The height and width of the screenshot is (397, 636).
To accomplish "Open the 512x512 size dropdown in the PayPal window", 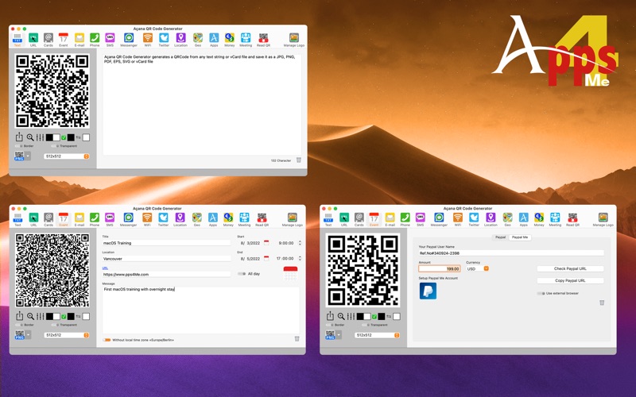I will 377,335.
